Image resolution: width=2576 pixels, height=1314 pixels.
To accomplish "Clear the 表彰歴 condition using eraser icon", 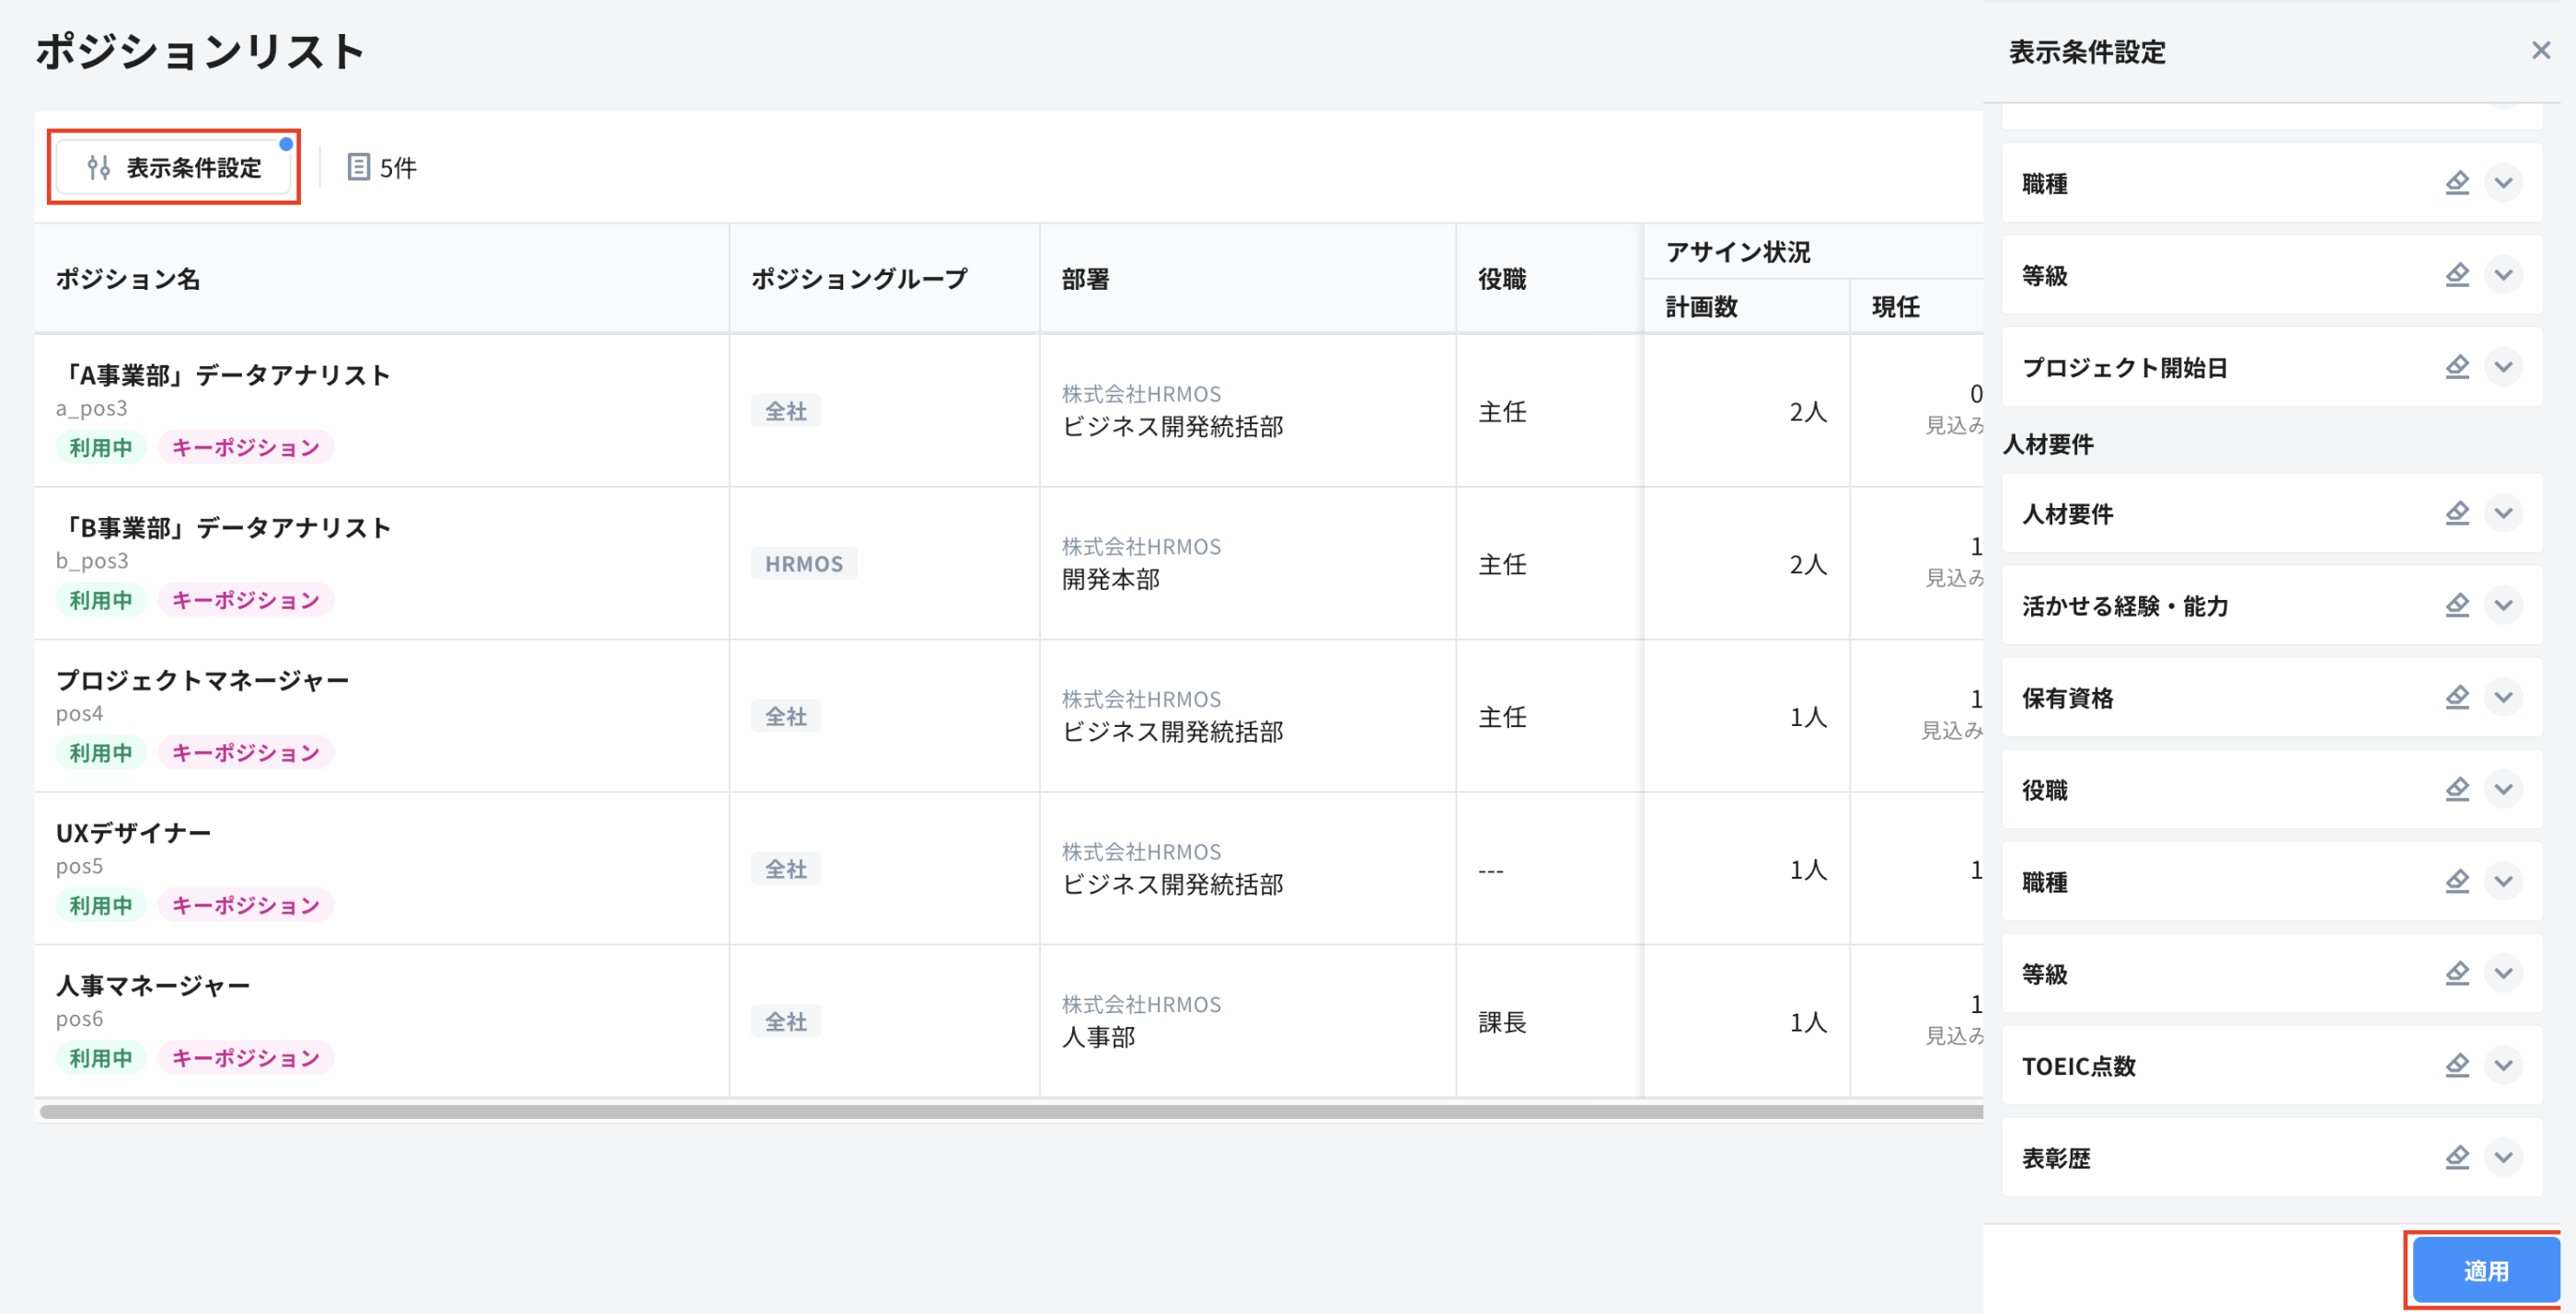I will tap(2457, 1157).
